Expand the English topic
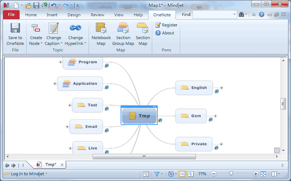 222,88
